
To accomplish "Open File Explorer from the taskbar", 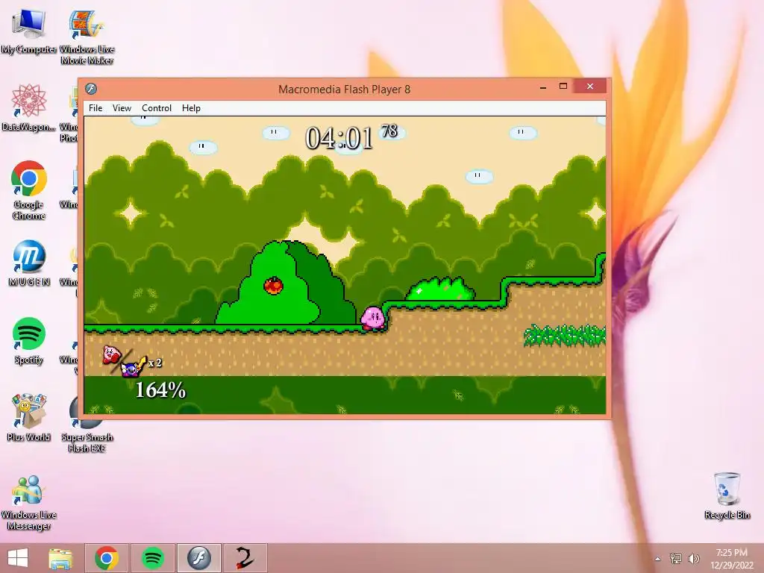I will point(60,558).
